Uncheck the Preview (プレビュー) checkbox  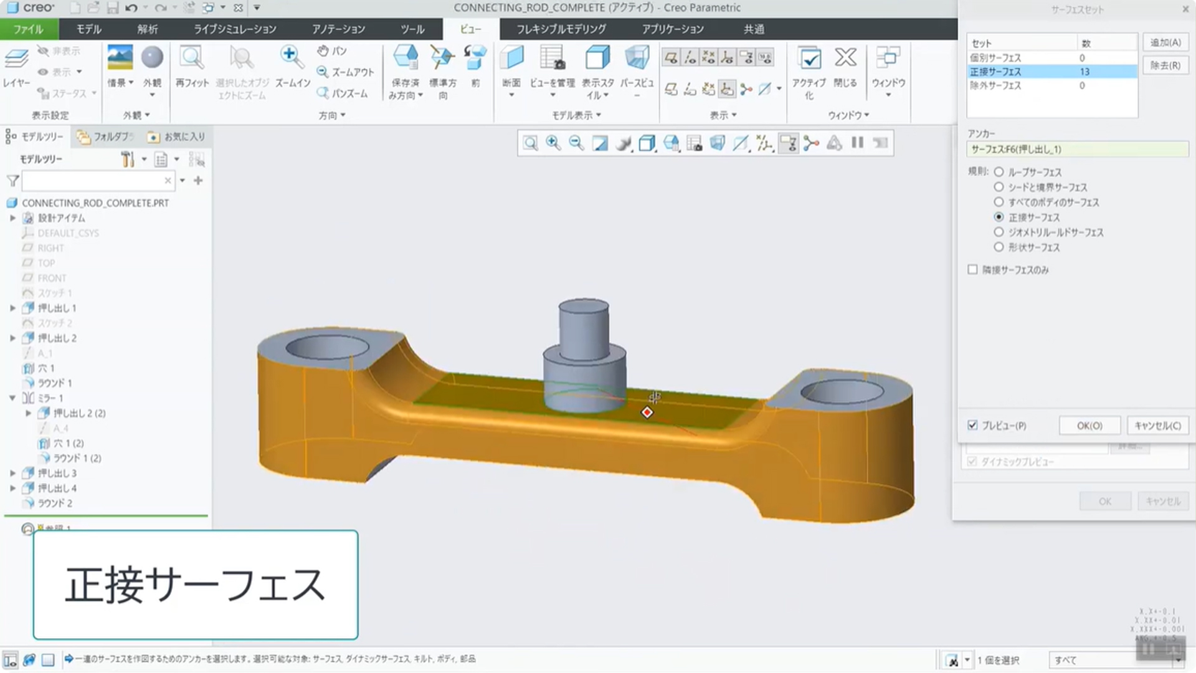(x=973, y=426)
